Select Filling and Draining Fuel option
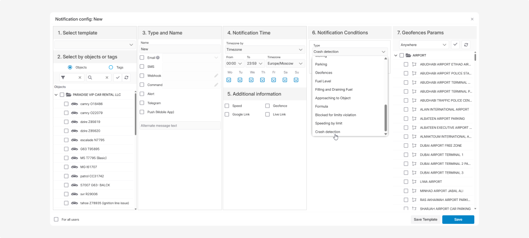Screen dimensions: 529x238 coord(334,89)
